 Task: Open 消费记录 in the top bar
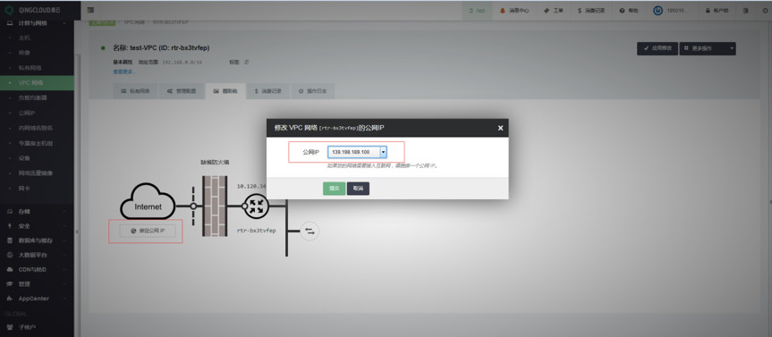pyautogui.click(x=591, y=11)
